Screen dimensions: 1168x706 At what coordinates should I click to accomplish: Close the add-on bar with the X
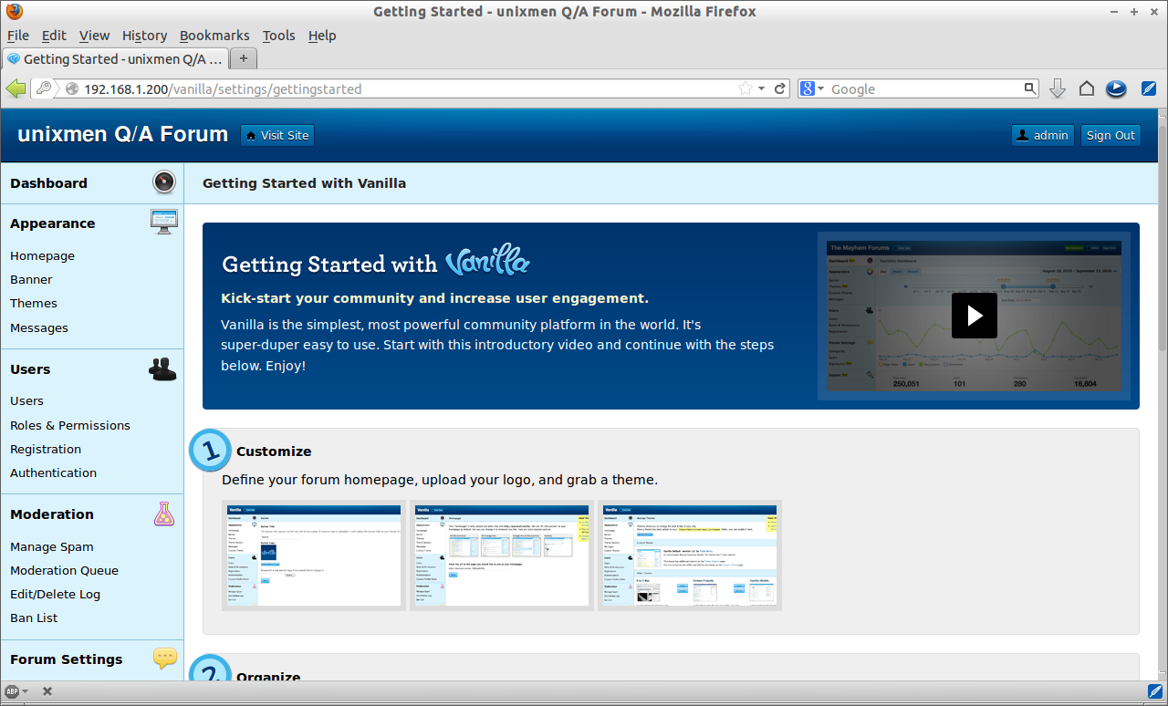[47, 691]
